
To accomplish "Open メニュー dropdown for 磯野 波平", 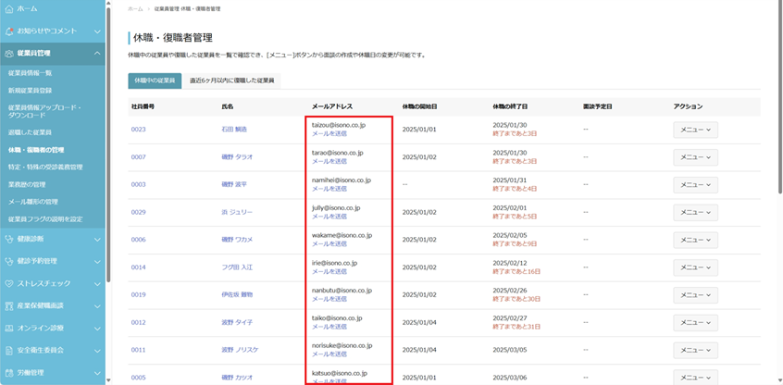I will click(696, 185).
